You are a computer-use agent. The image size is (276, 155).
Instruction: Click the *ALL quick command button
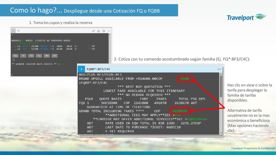click(x=15, y=56)
